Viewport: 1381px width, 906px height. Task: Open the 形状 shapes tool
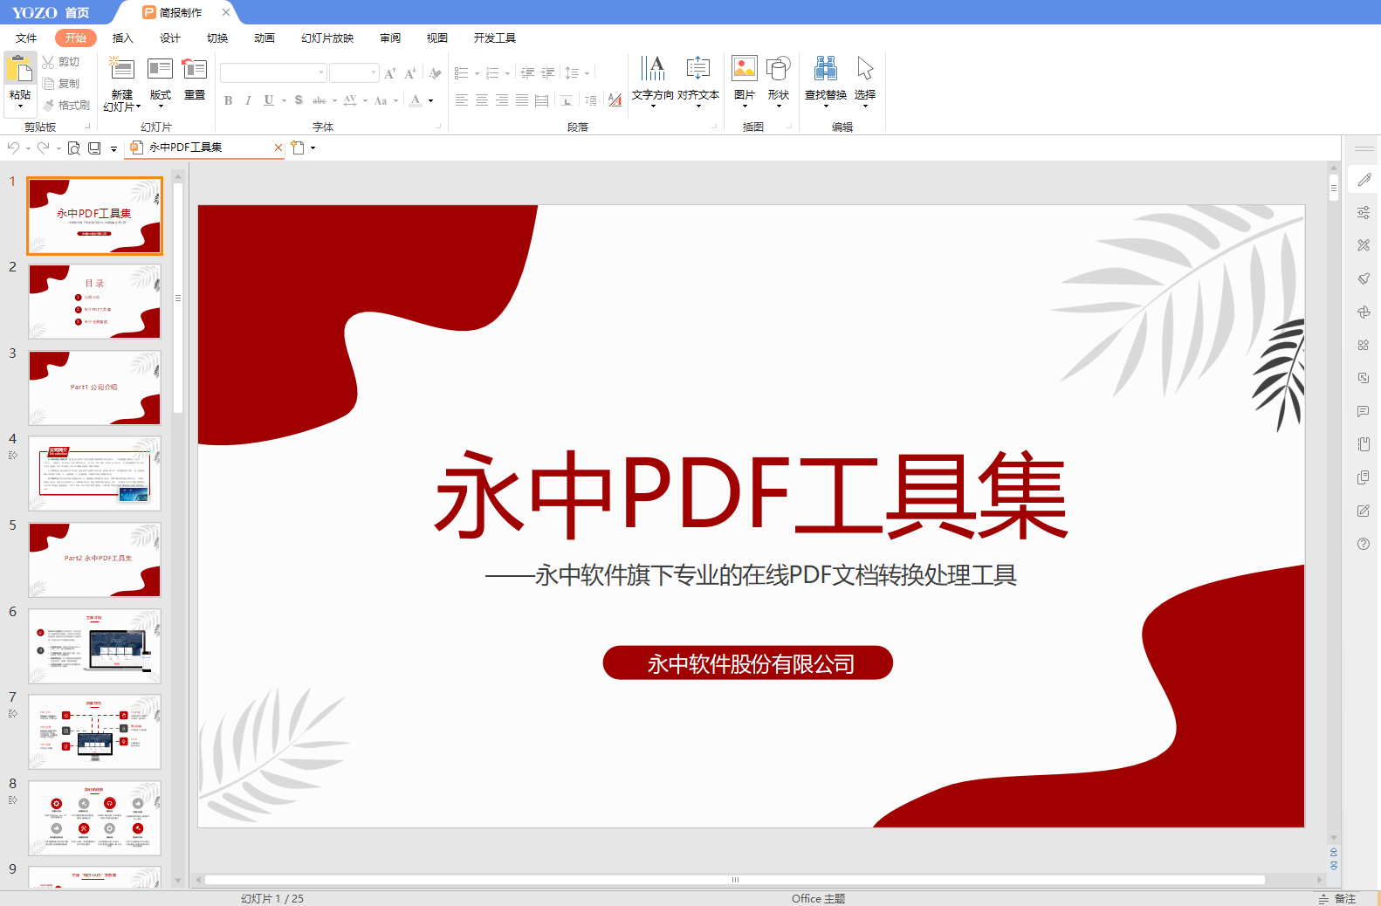pyautogui.click(x=778, y=69)
